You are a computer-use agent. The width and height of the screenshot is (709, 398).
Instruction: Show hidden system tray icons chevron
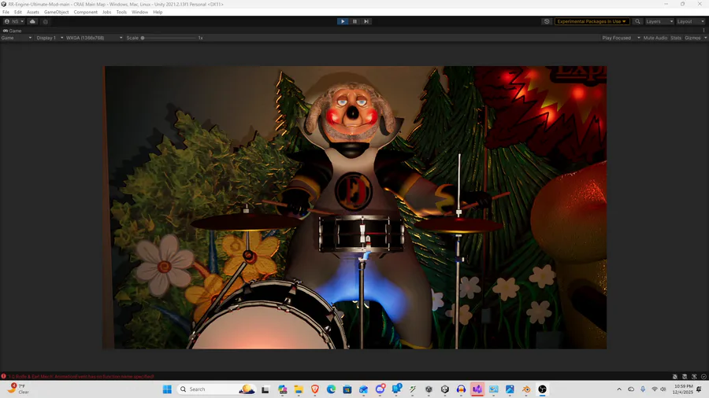point(619,389)
